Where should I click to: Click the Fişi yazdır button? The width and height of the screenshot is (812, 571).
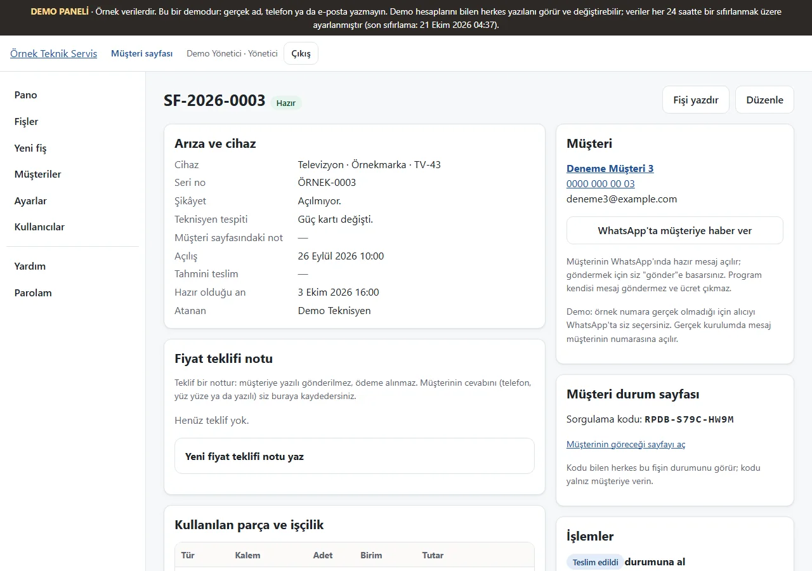click(x=696, y=100)
